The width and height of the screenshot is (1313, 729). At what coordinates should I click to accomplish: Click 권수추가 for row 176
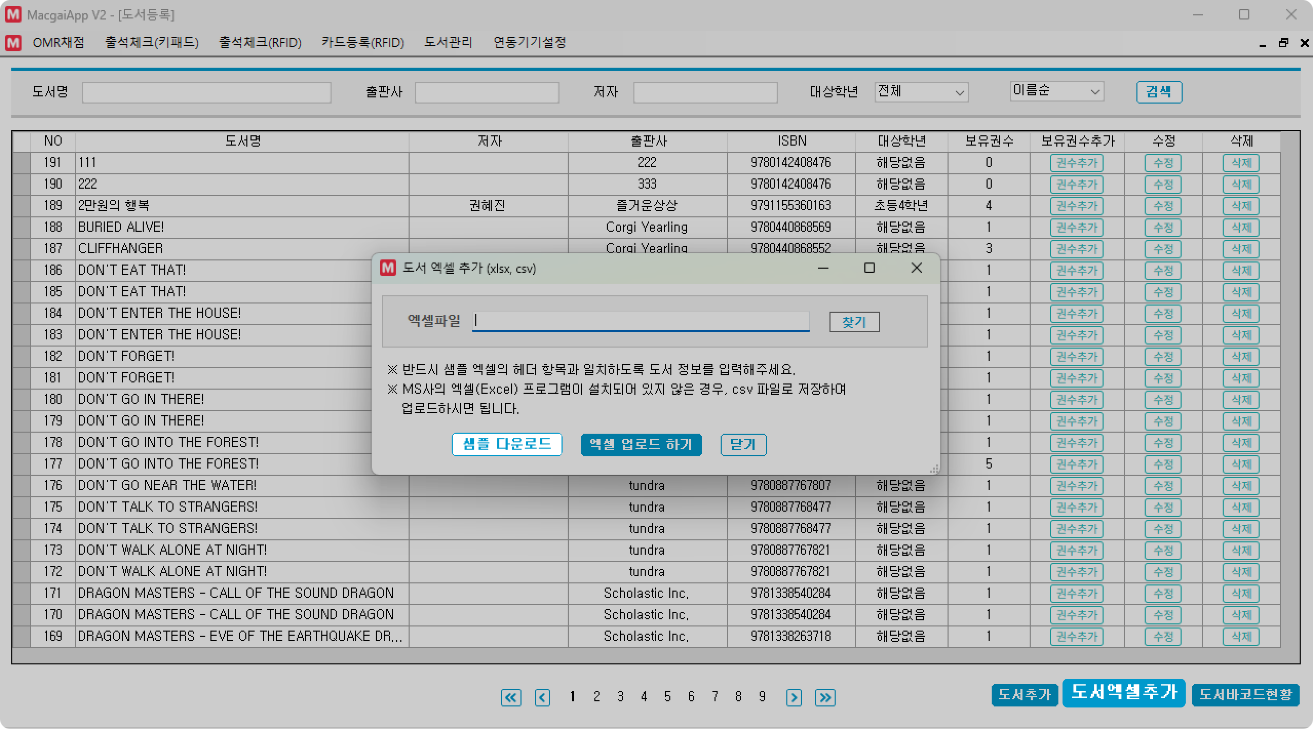click(x=1076, y=486)
